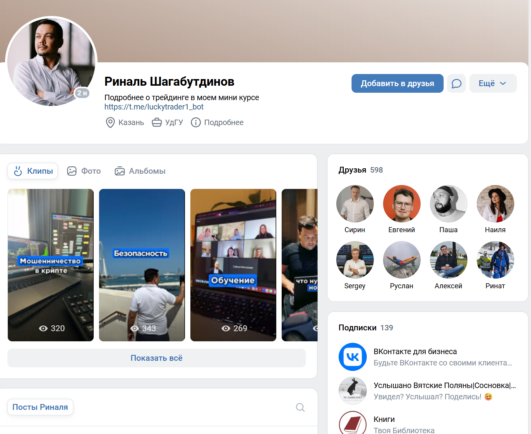Open friend Паша's avatar

449,204
